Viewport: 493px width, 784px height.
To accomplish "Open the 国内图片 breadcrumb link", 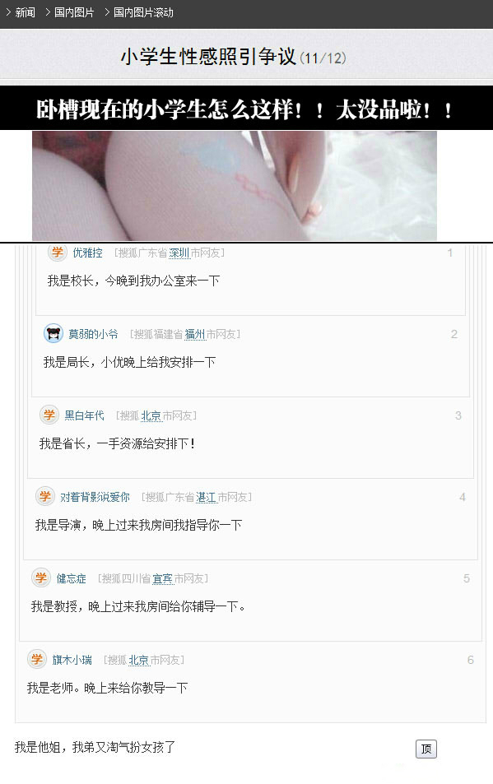I will coord(74,12).
